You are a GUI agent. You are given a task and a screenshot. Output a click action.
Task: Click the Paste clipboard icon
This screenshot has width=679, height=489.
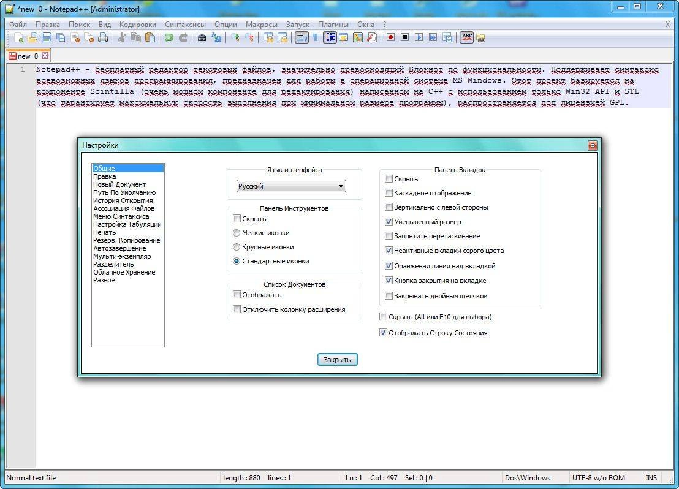tap(150, 37)
